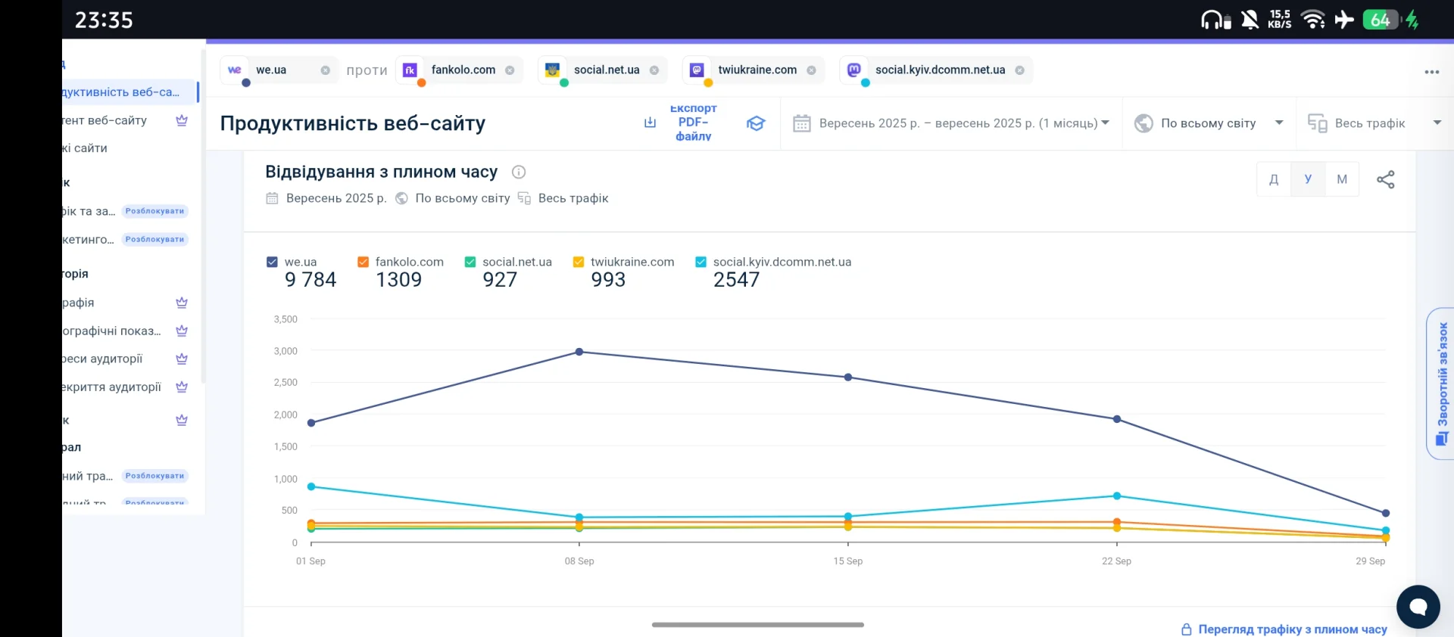Click the share icon above the chart
1454x637 pixels.
click(x=1385, y=179)
